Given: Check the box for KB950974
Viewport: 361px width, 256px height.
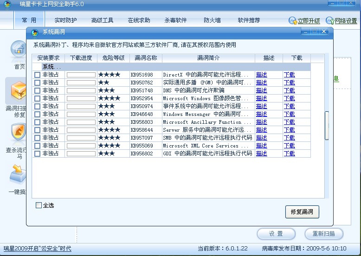Looking at the screenshot, I should click(x=37, y=106).
